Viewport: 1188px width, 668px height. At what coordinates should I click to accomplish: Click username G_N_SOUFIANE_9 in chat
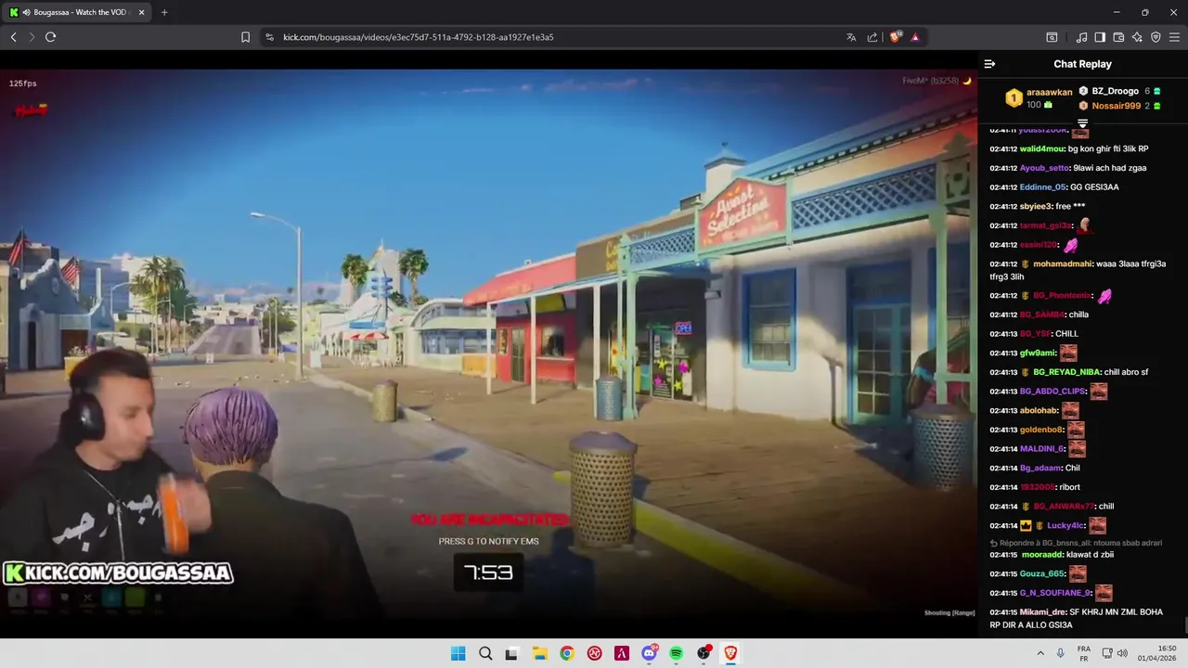tap(1055, 593)
